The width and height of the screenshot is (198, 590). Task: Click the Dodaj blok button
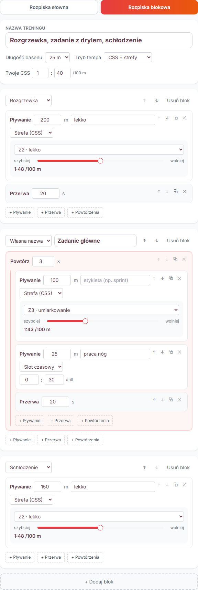pos(99,582)
